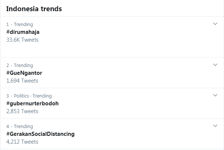Screen dimensions: 224x150
Task: Click the 2,853 Tweets count
Action: tap(22, 111)
